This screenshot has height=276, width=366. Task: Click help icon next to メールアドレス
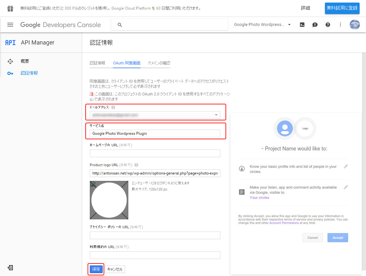click(x=113, y=107)
